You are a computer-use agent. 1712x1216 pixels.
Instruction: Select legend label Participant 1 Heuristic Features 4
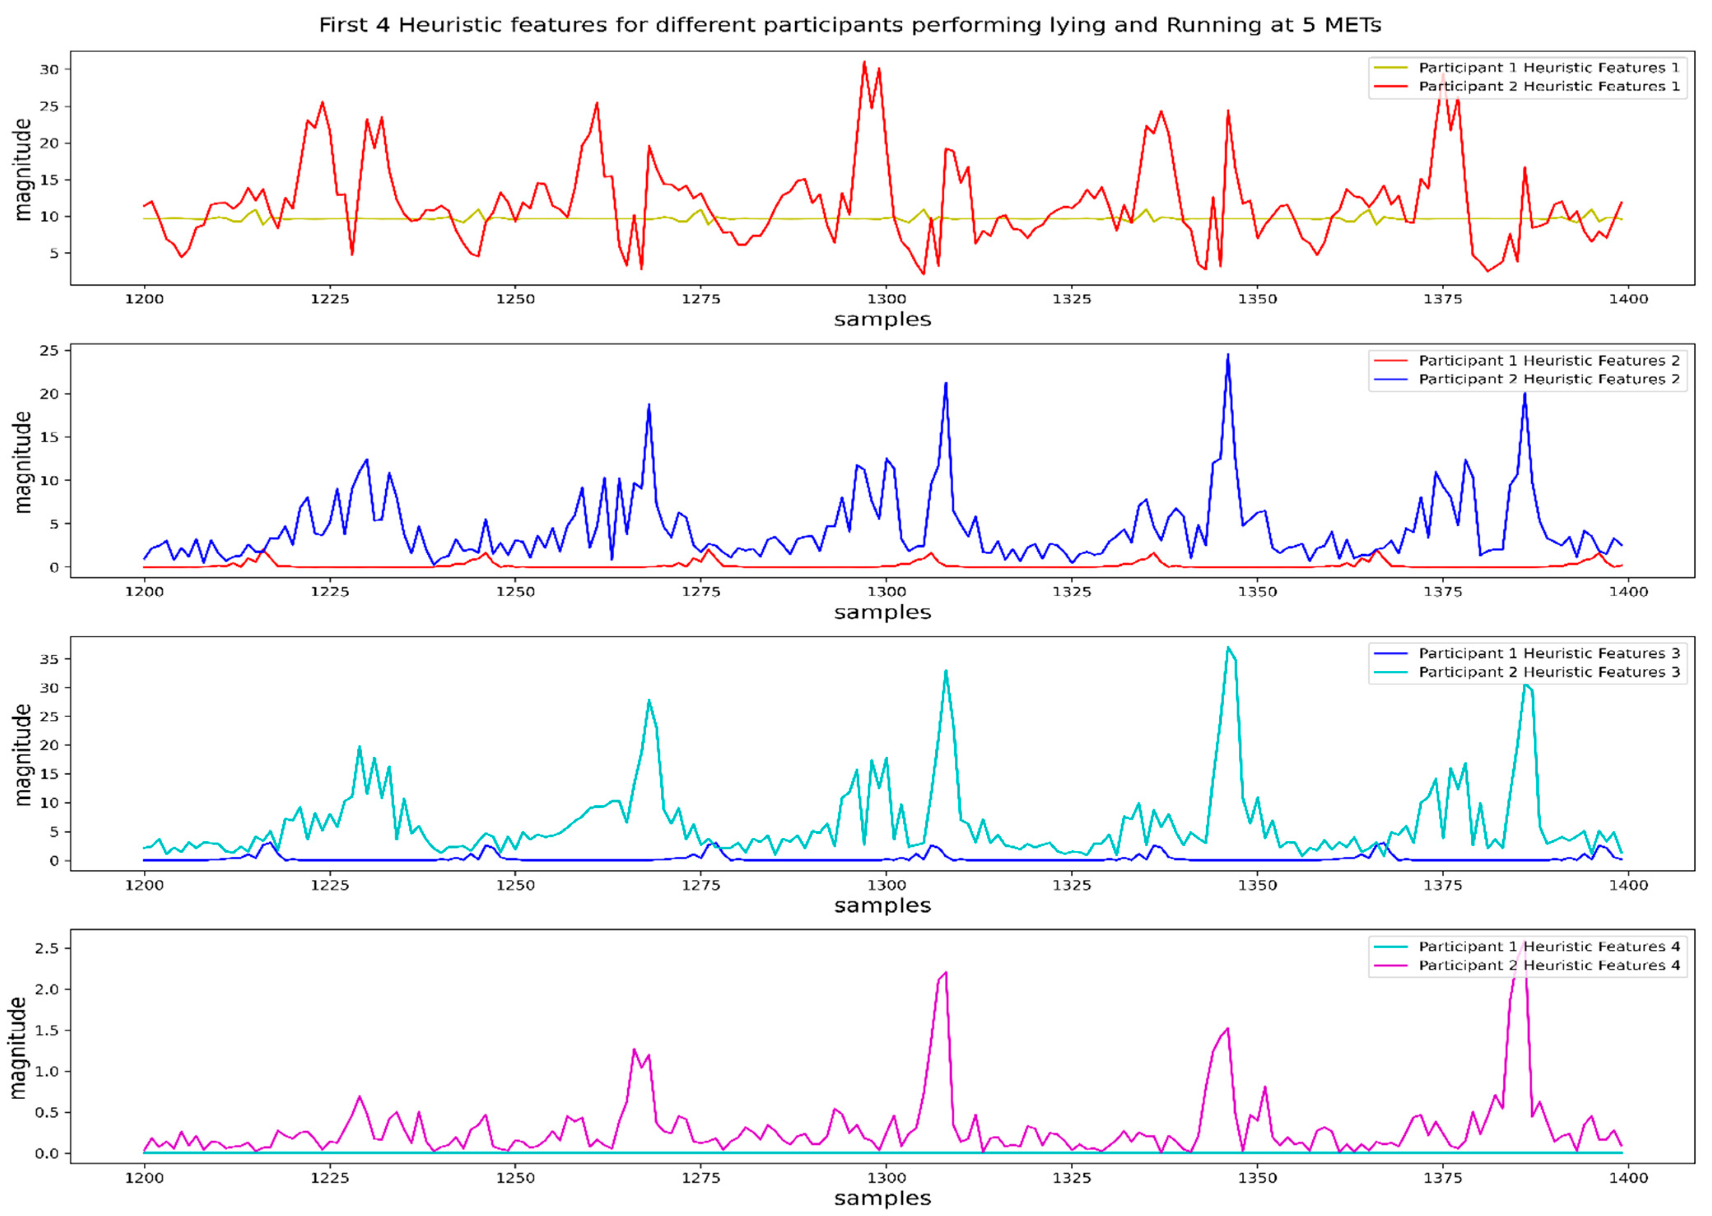tap(1549, 946)
